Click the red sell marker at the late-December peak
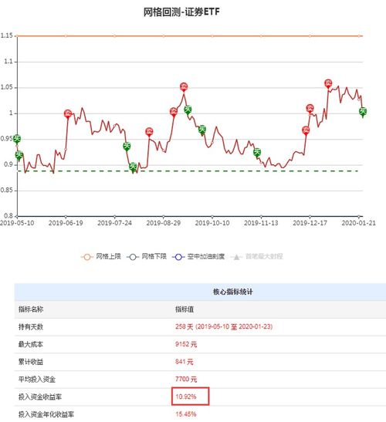 click(x=328, y=83)
